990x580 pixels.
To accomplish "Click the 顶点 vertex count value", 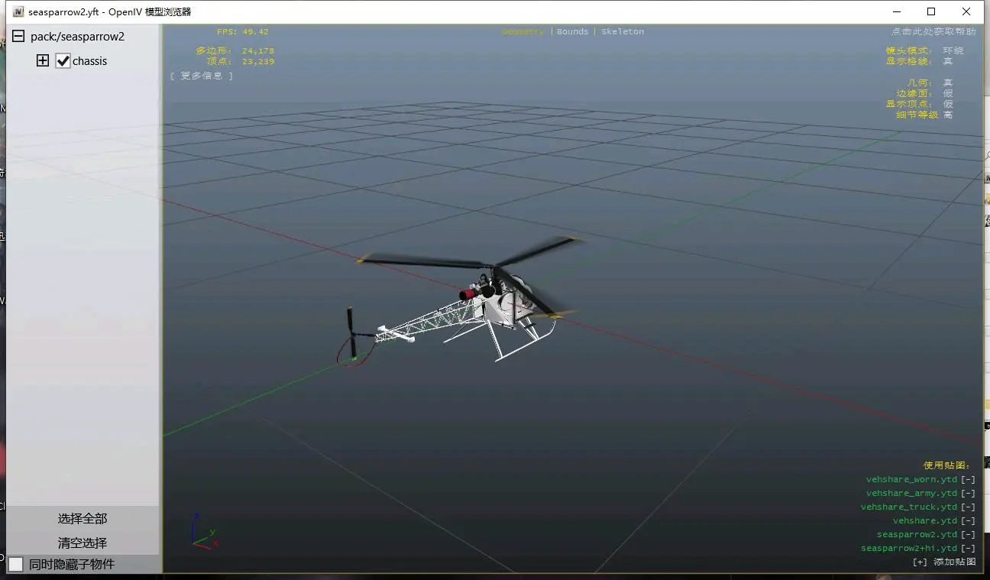I will click(x=258, y=62).
